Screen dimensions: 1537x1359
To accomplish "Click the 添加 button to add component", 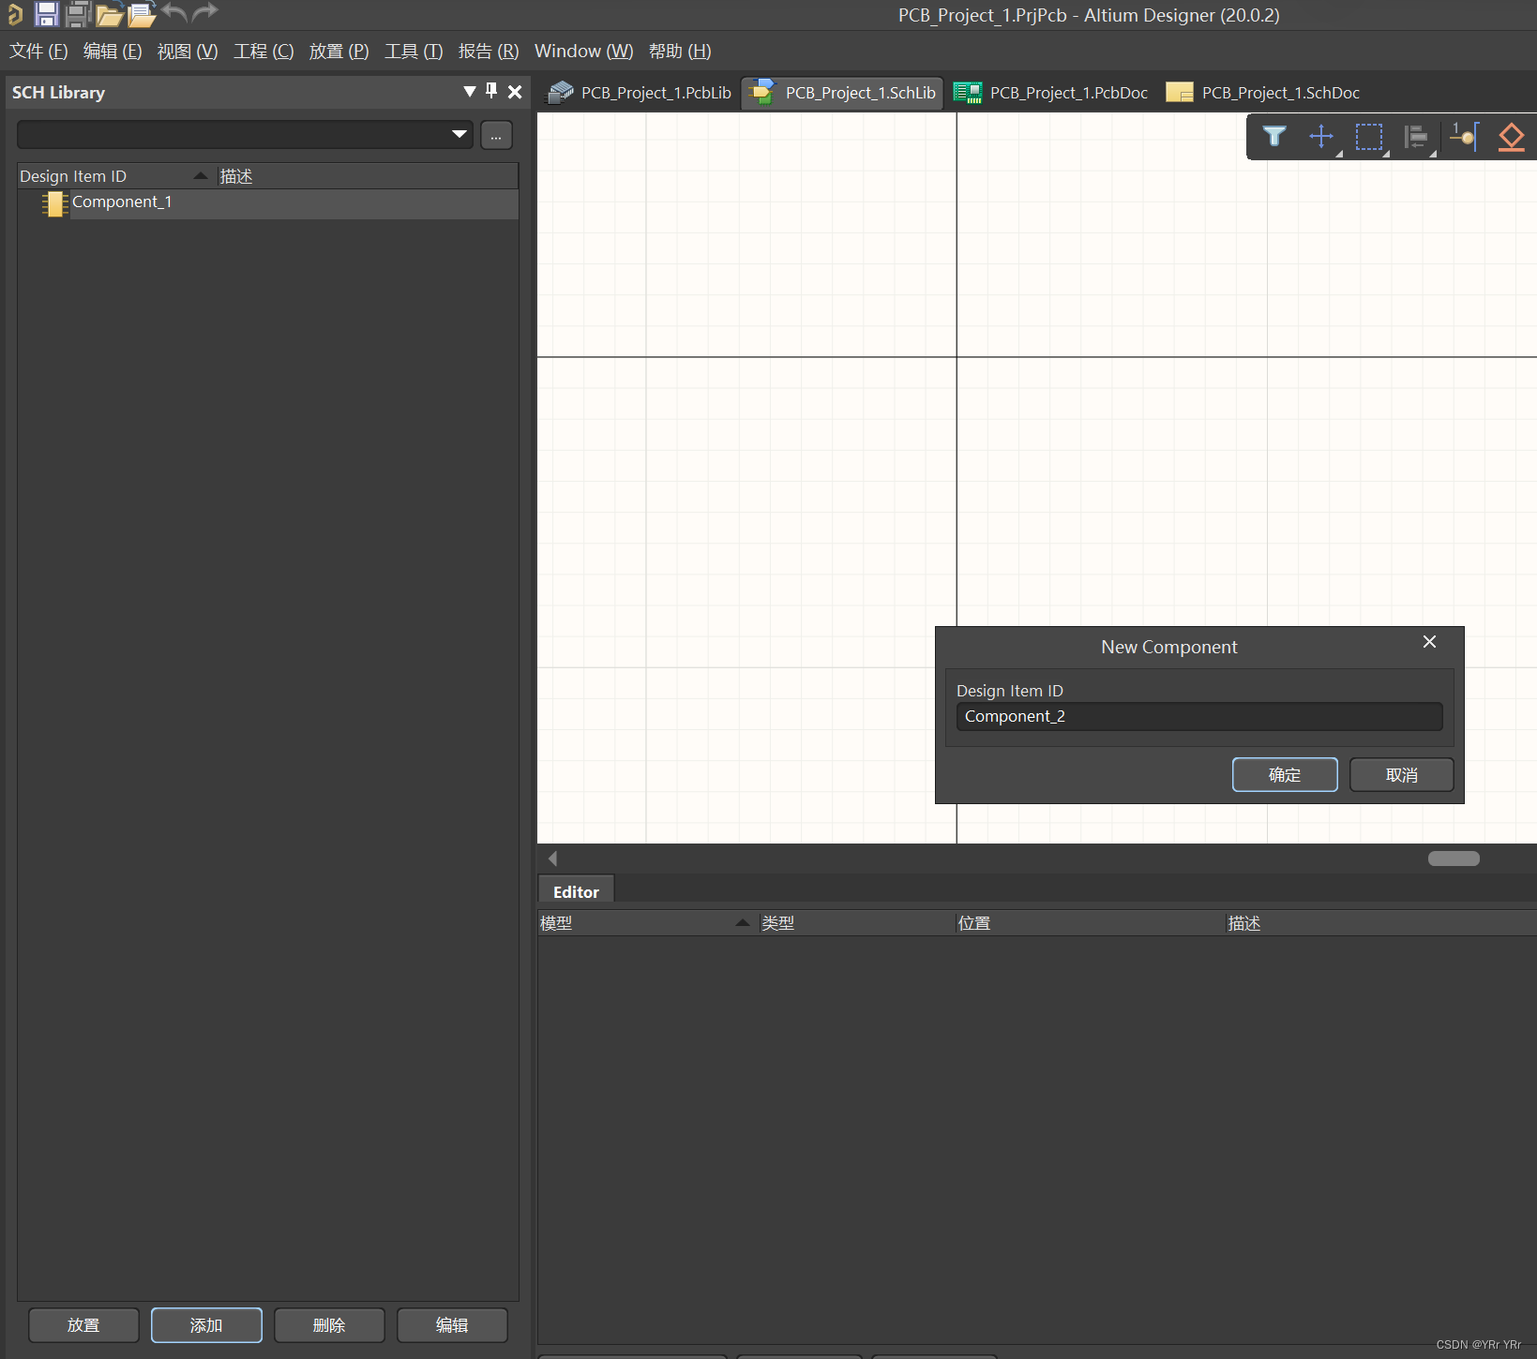I will tap(206, 1325).
